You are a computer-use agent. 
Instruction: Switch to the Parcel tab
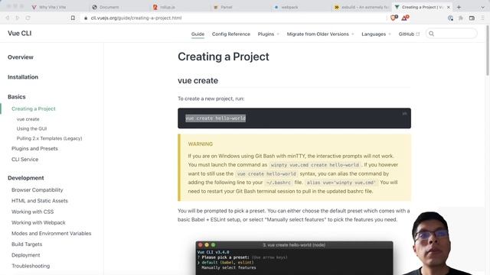pos(223,7)
